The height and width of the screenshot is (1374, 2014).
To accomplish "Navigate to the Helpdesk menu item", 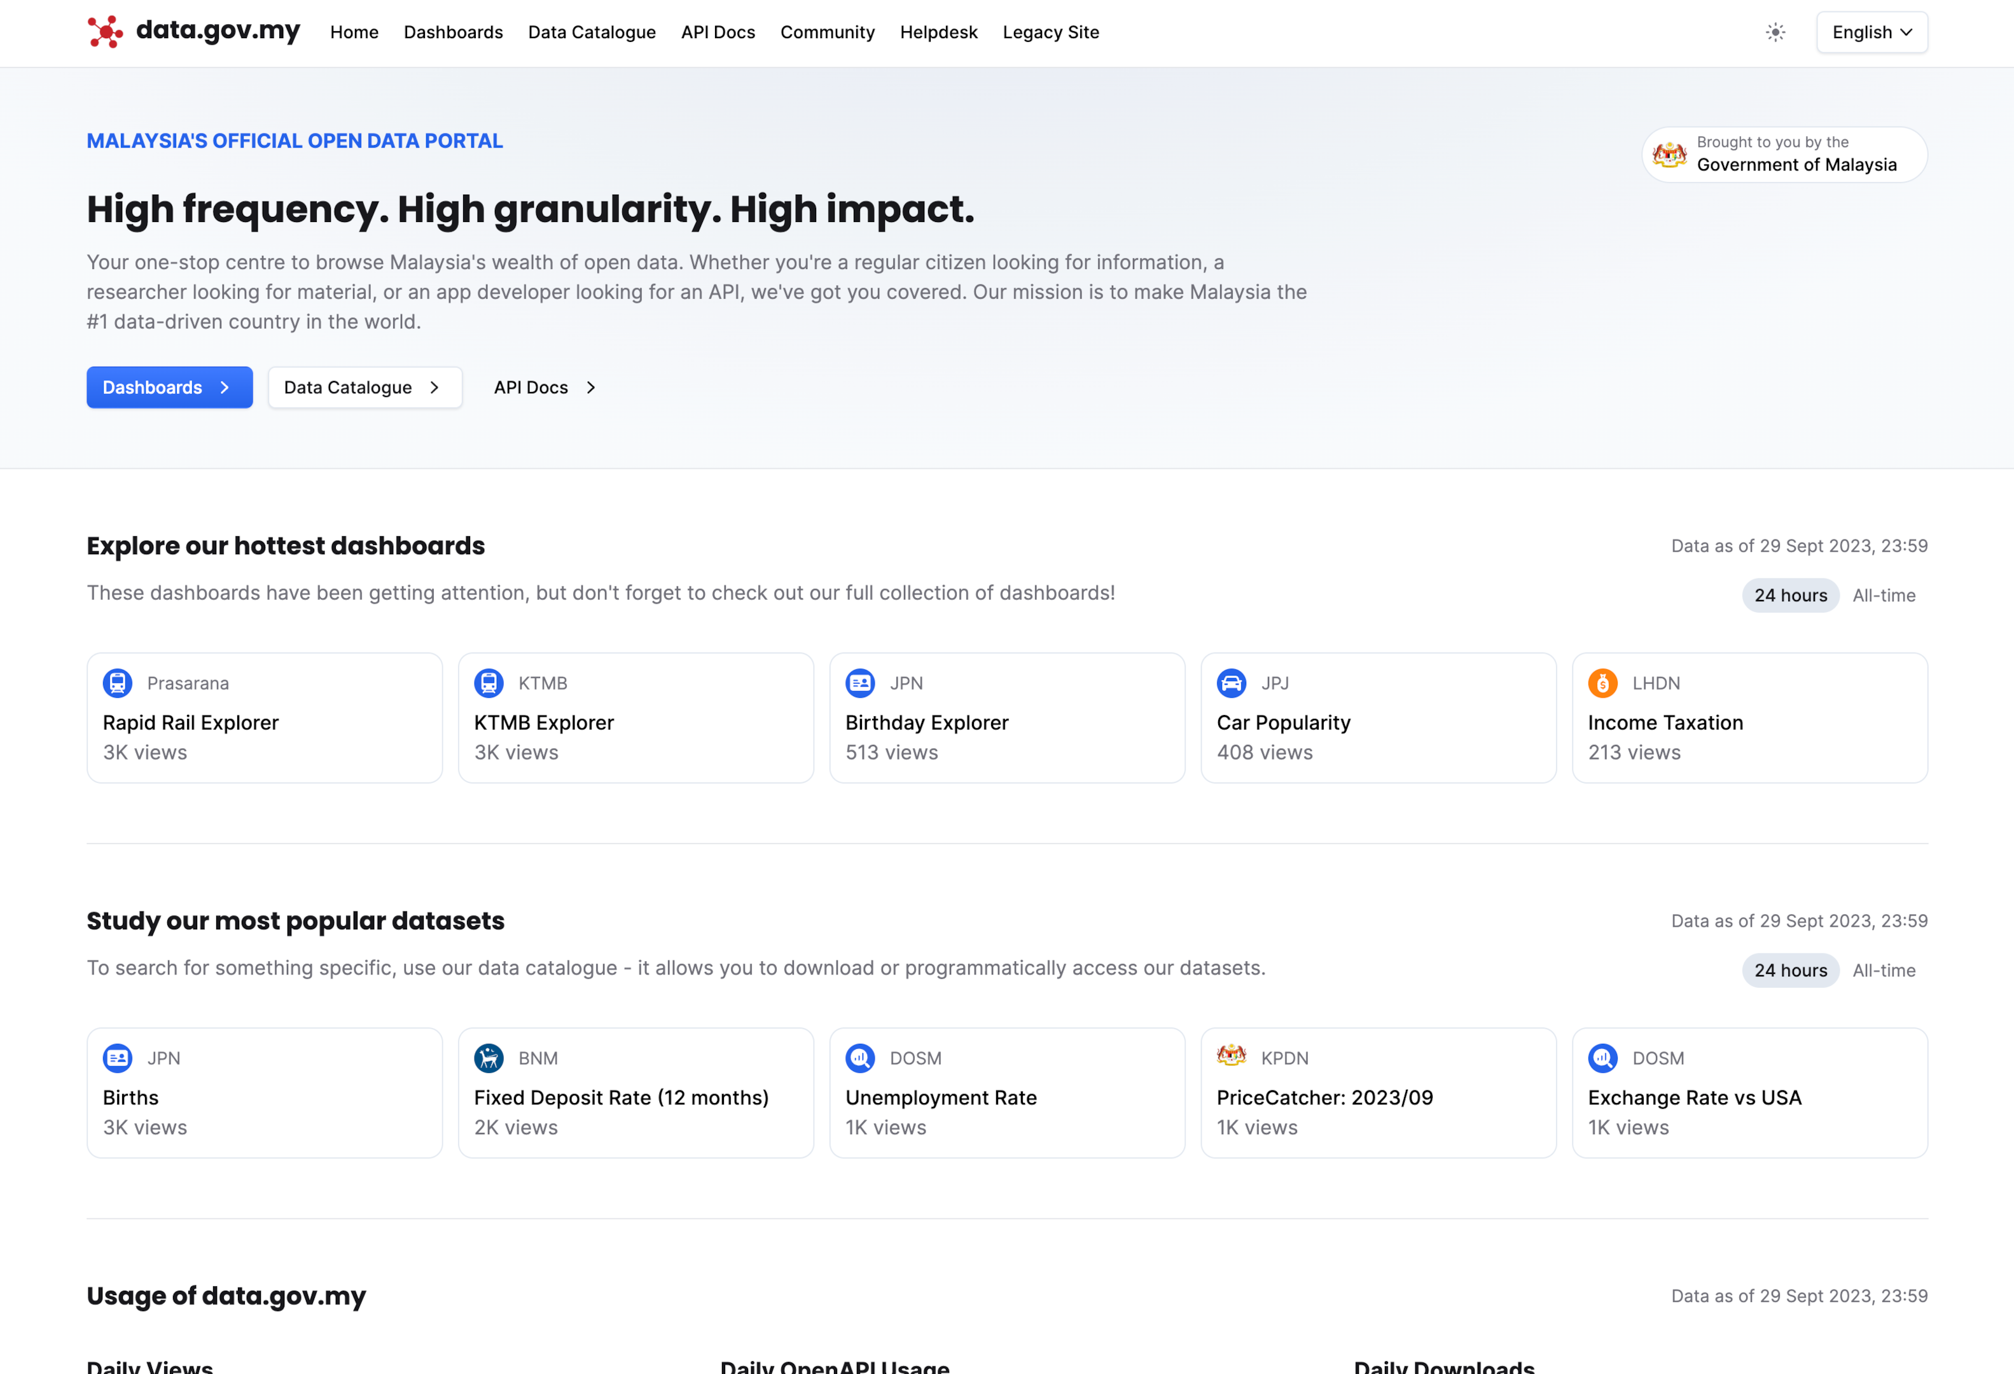I will pyautogui.click(x=938, y=32).
